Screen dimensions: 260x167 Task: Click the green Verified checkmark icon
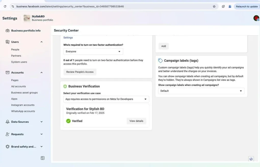coord(68,121)
